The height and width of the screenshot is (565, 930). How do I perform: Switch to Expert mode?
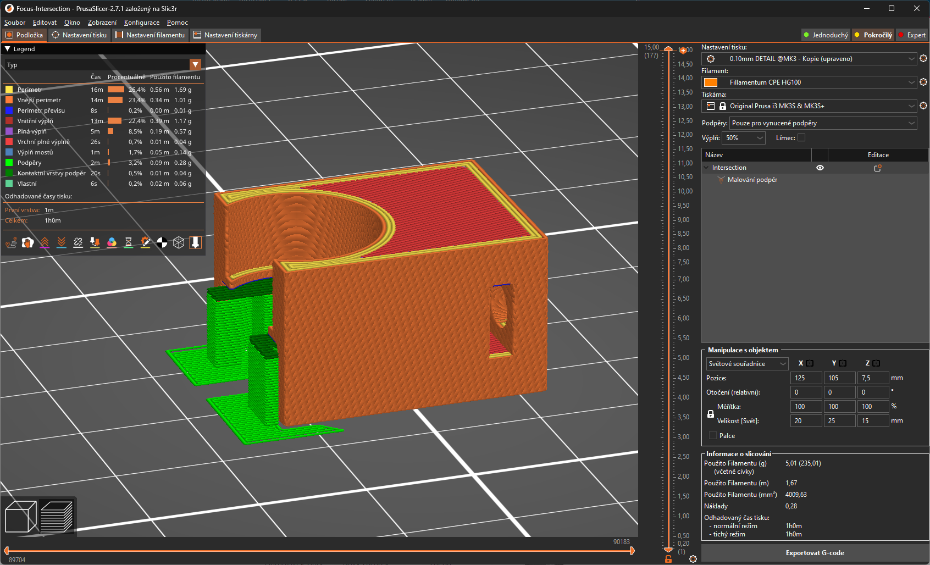tap(912, 35)
